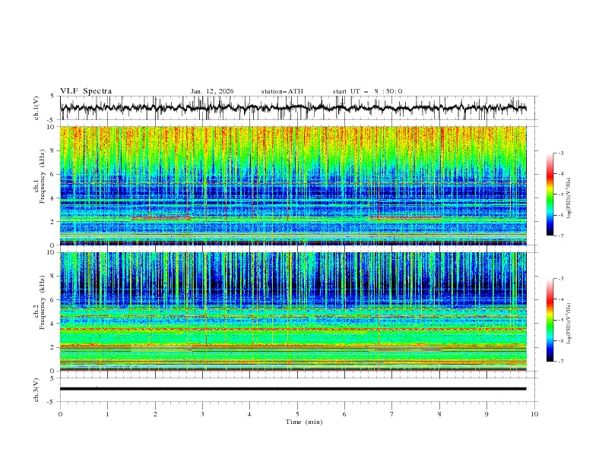Image resolution: width=602 pixels, height=465 pixels.
Task: Select the date "Jan. 12, 2026"
Action: (x=212, y=91)
